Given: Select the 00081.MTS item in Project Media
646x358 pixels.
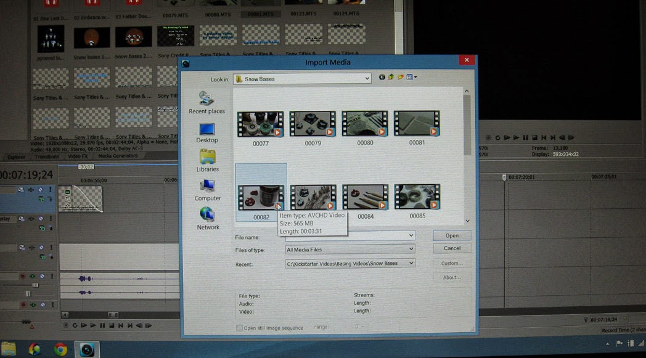Looking at the screenshot, I should click(x=260, y=14).
